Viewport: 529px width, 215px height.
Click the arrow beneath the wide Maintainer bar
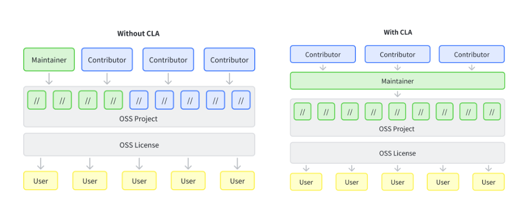[397, 94]
